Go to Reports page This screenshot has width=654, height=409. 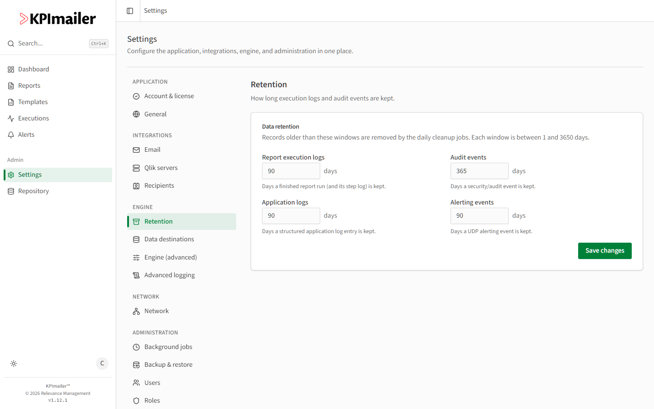(58, 86)
